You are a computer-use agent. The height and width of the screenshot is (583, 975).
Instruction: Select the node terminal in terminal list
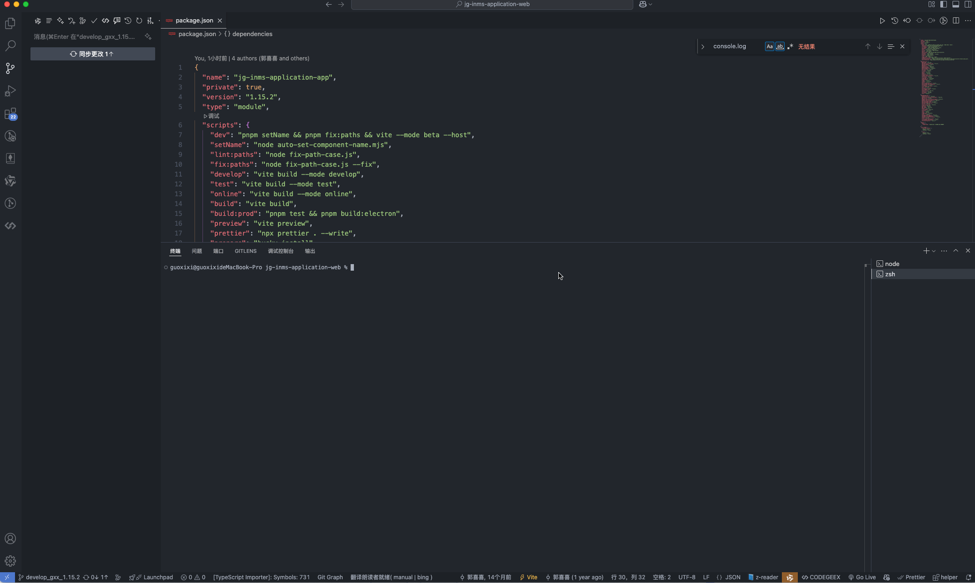click(892, 264)
